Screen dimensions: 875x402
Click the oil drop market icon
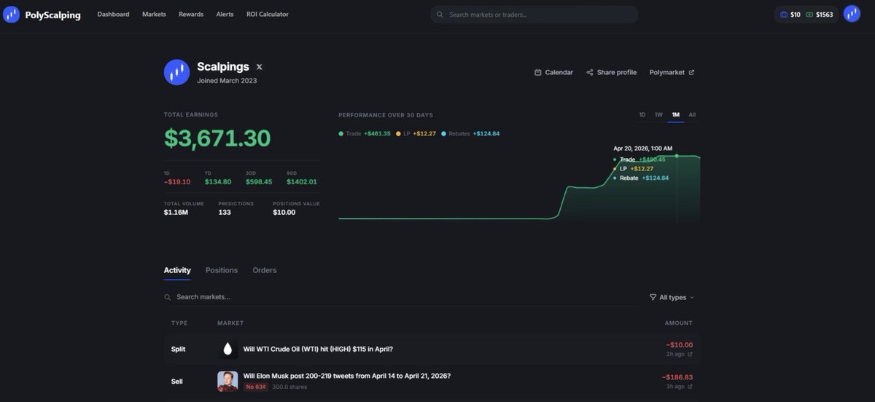point(227,350)
